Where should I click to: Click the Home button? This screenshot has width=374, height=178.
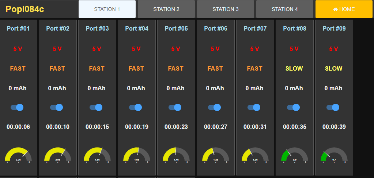click(344, 9)
